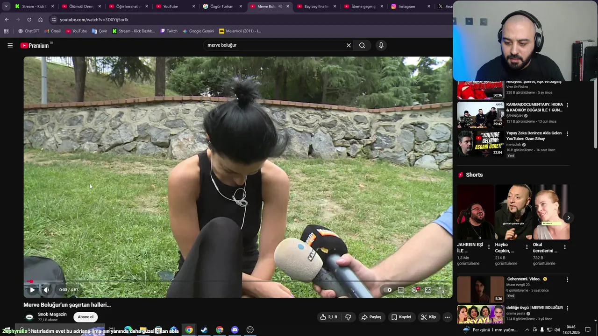
Task: Open the player settings gear
Action: pyautogui.click(x=414, y=290)
